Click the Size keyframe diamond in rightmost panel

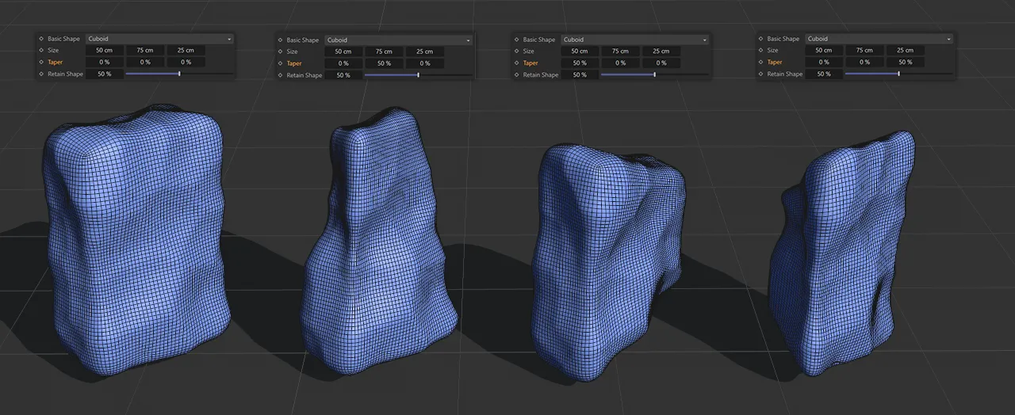760,50
